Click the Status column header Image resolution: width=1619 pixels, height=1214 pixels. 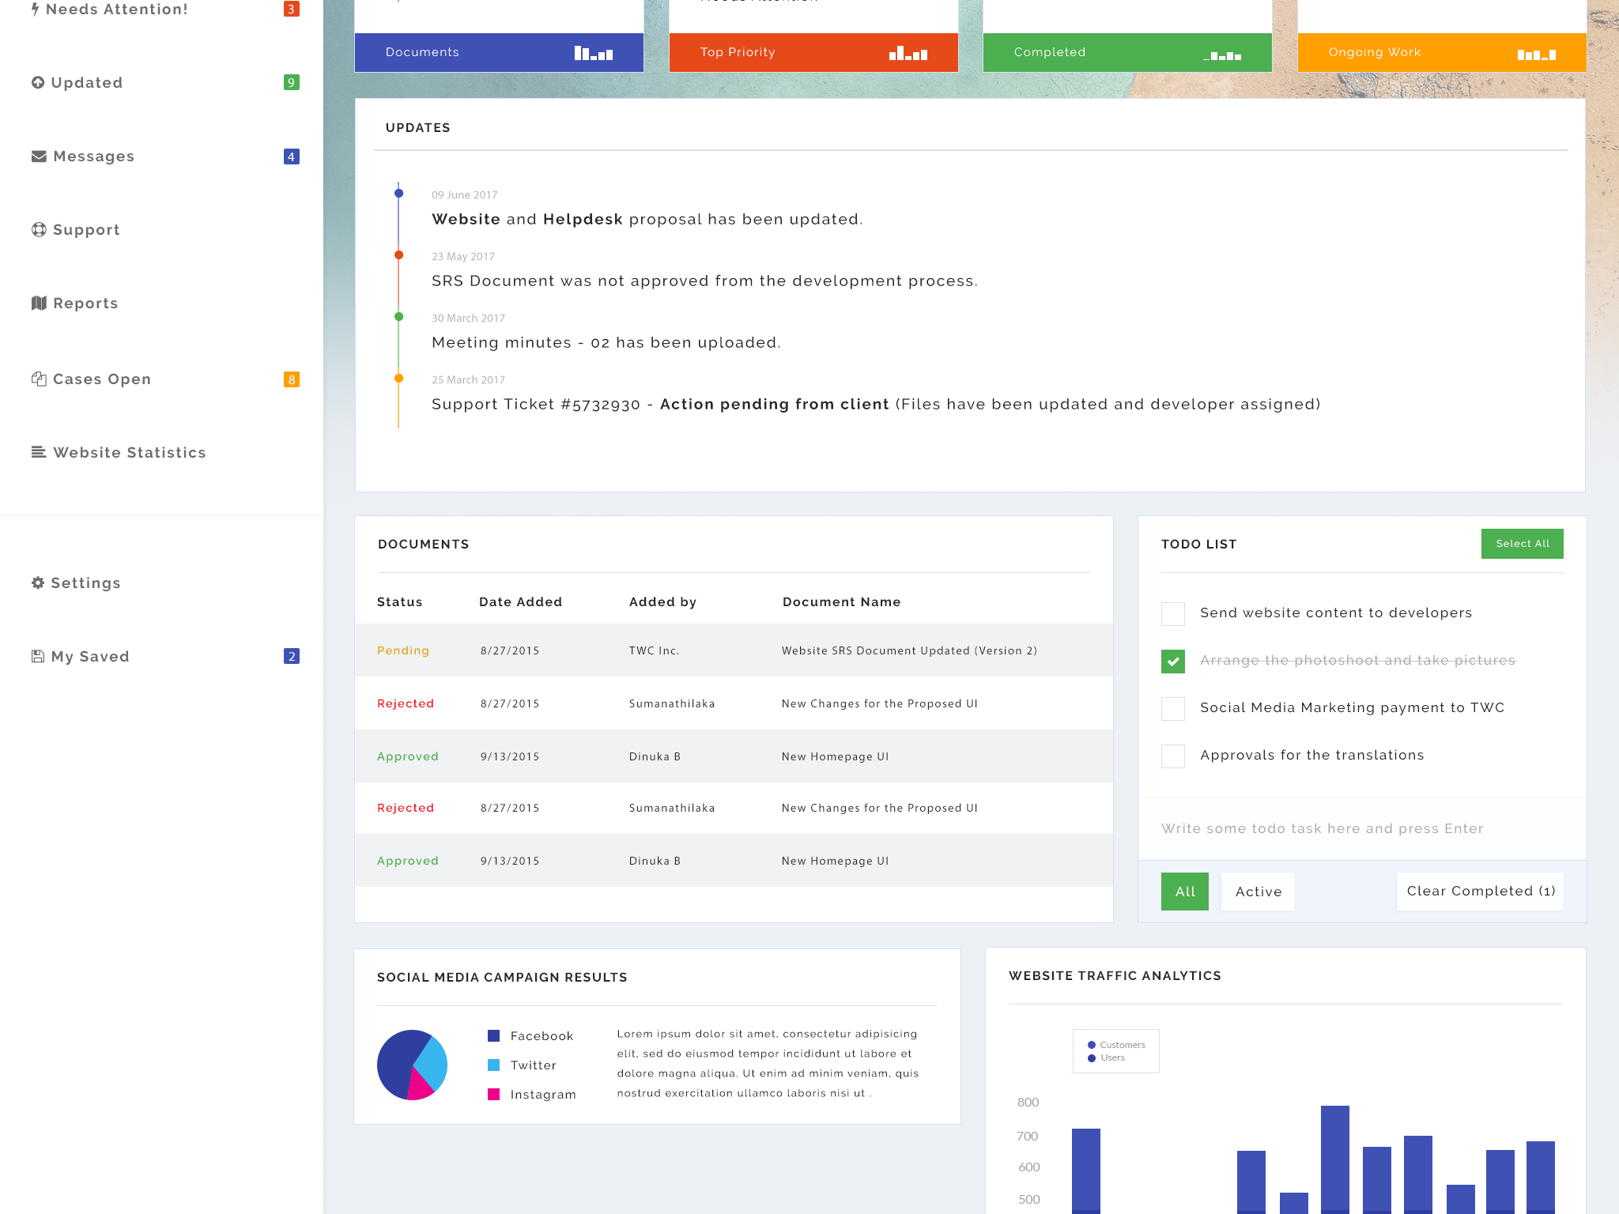[400, 602]
